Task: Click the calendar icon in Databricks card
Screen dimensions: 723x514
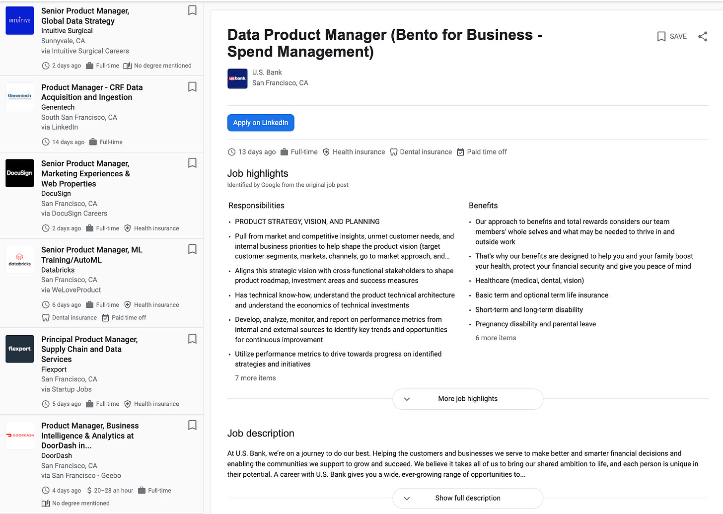Action: pos(105,318)
